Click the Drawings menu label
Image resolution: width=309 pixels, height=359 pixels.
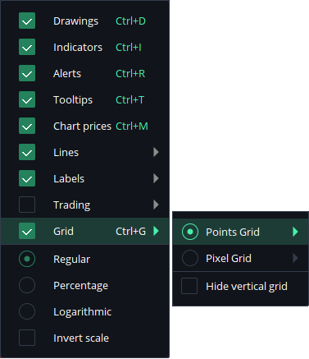click(75, 21)
